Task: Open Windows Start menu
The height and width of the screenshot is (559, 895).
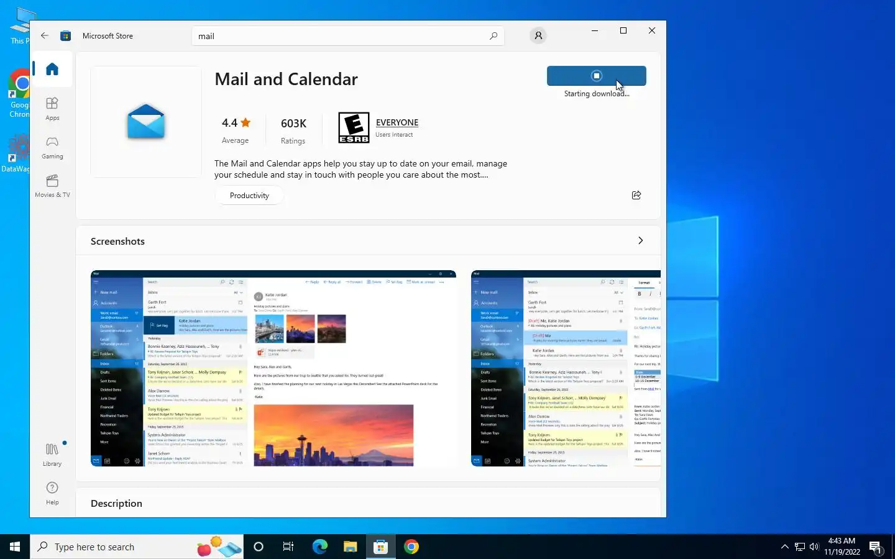Action: click(15, 547)
